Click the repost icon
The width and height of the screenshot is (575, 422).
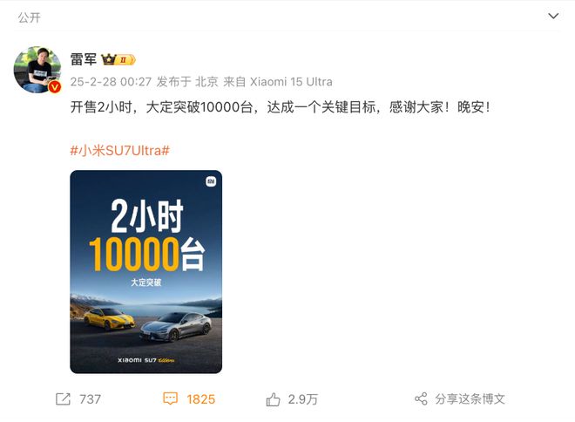tap(63, 398)
